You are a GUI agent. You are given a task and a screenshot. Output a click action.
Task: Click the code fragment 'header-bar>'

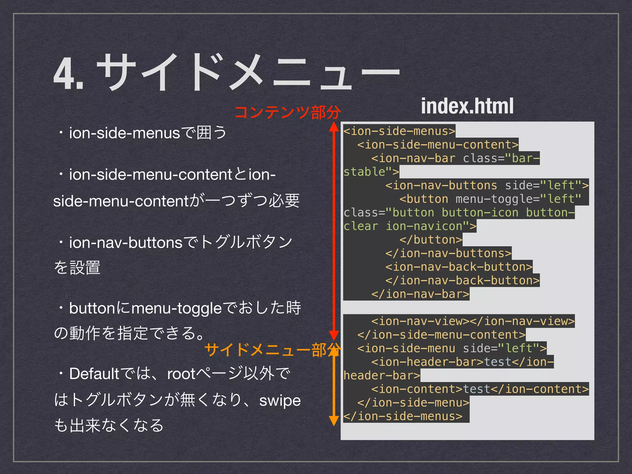tap(382, 375)
